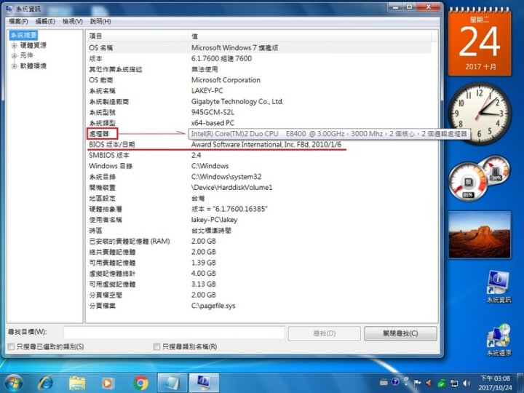This screenshot has width=524, height=393.
Task: Click the analog clock gadget
Action: (480, 114)
